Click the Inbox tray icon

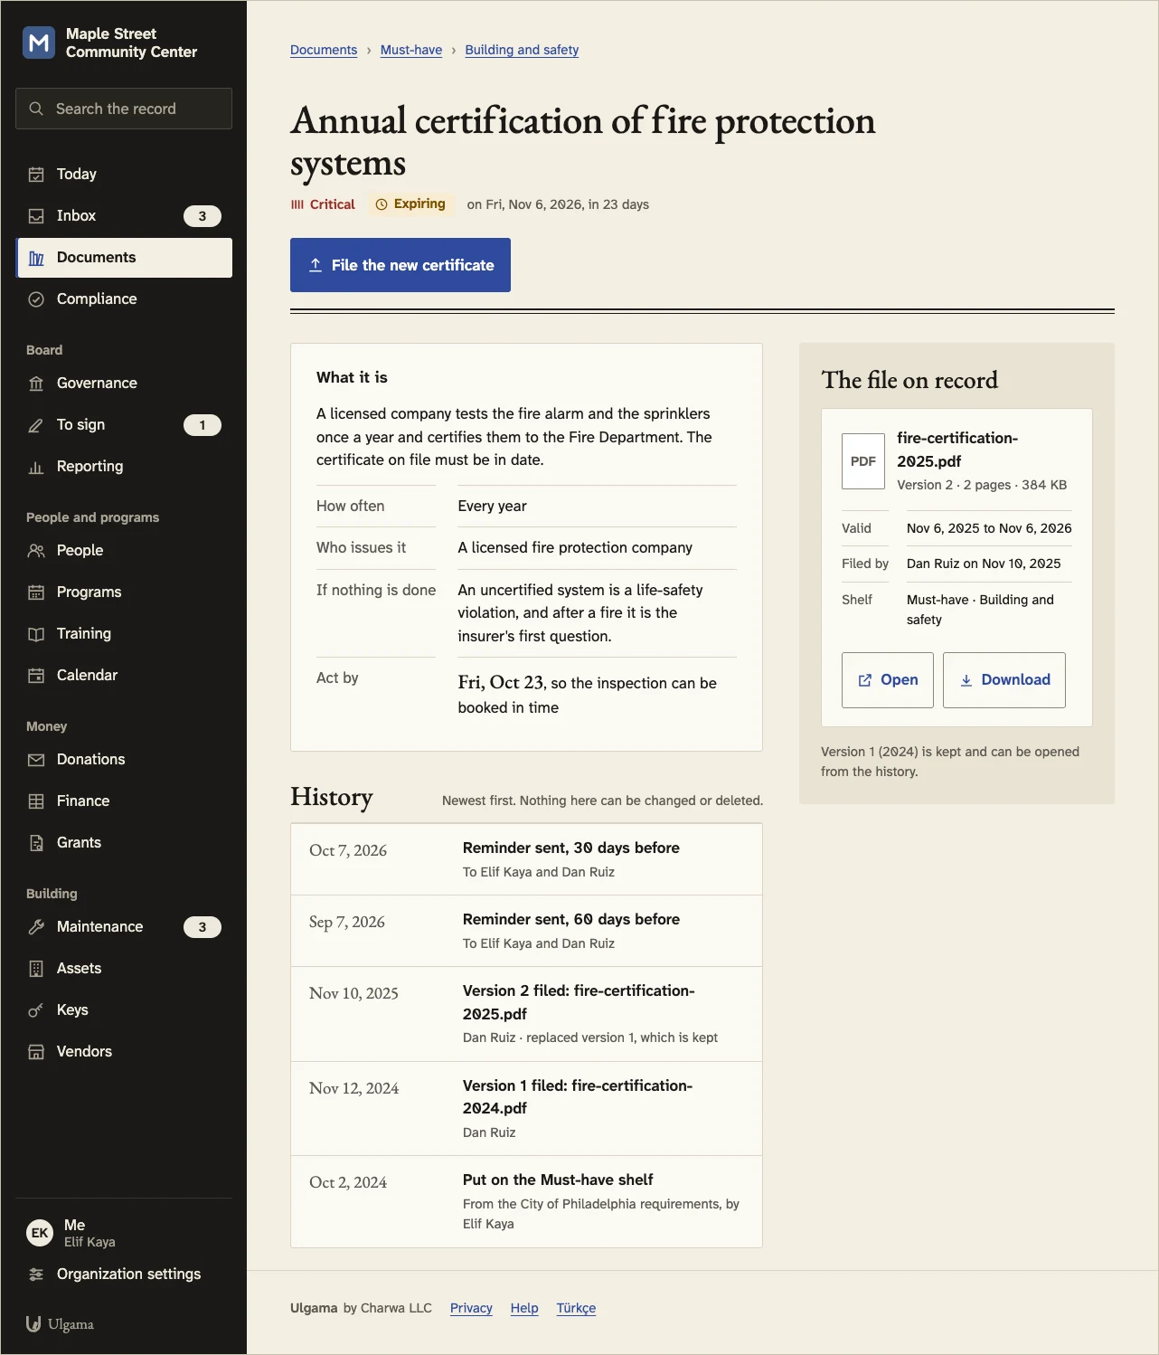point(36,216)
